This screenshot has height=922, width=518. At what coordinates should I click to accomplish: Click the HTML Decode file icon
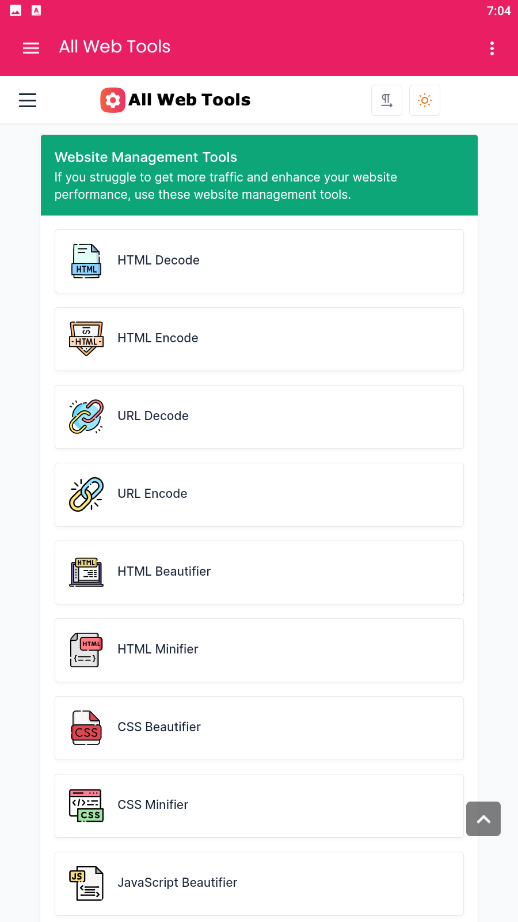click(86, 261)
